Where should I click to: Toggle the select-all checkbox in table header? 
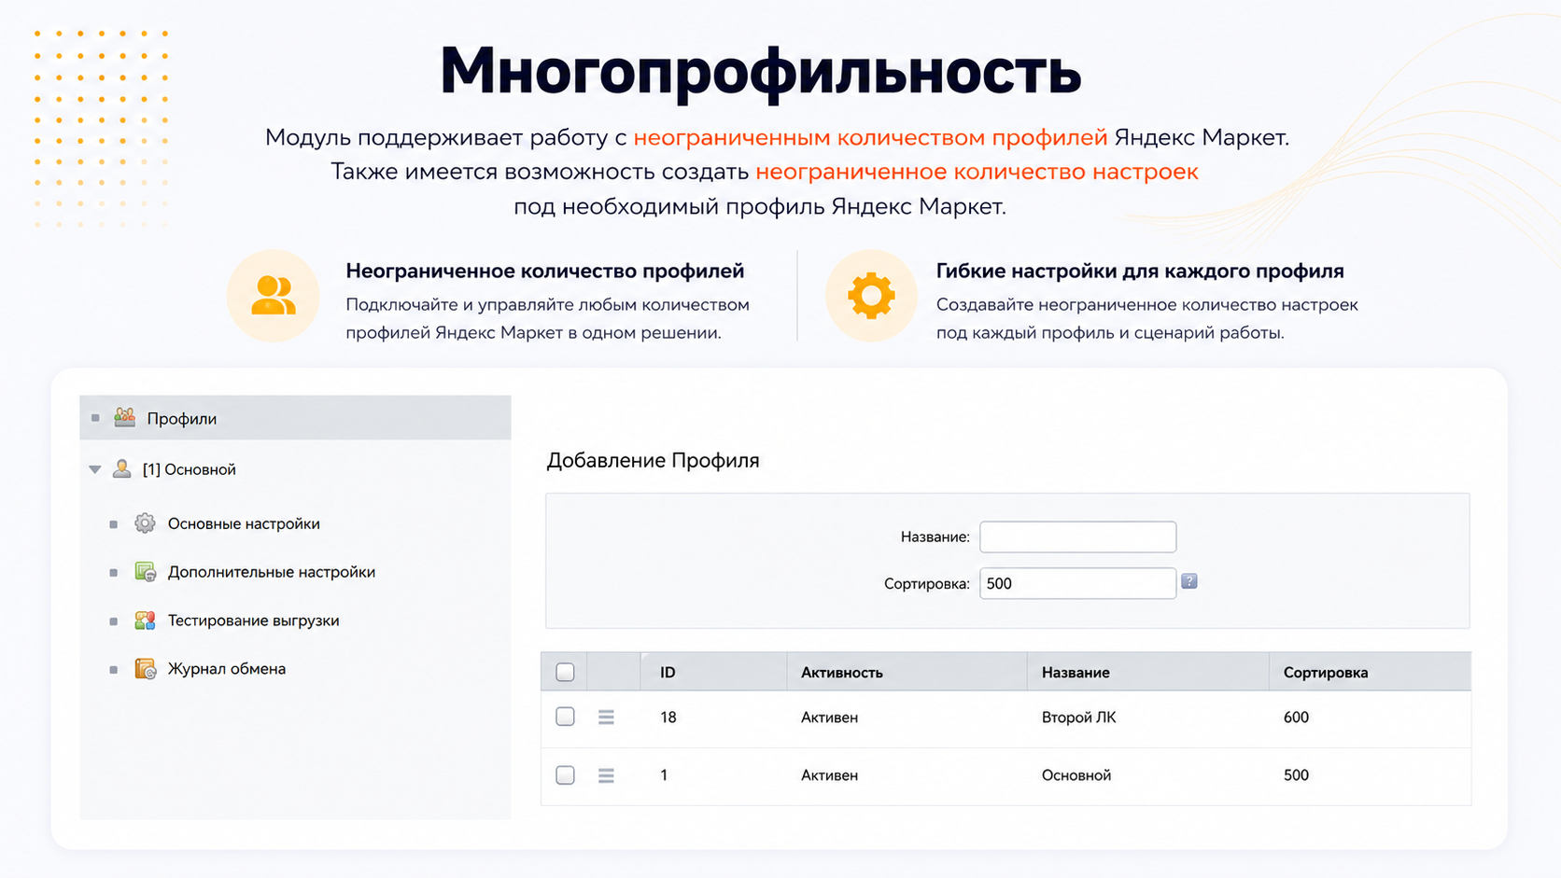pos(565,672)
